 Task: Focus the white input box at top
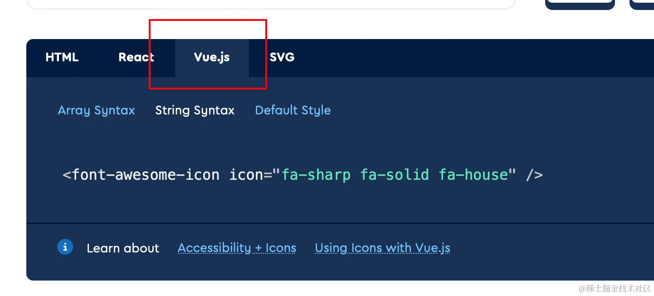271,4
